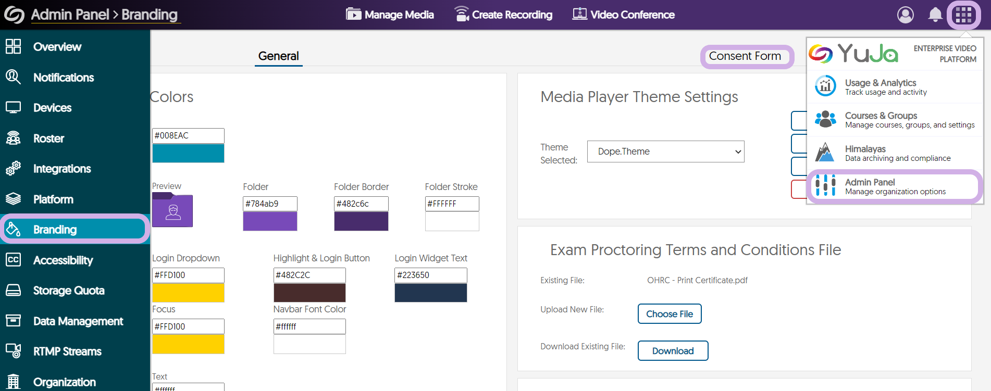Click the Himalayas mountain icon
Screen dimensions: 991x391
(x=825, y=153)
